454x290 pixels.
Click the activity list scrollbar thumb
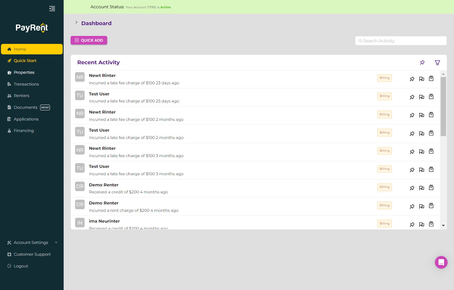[x=443, y=107]
